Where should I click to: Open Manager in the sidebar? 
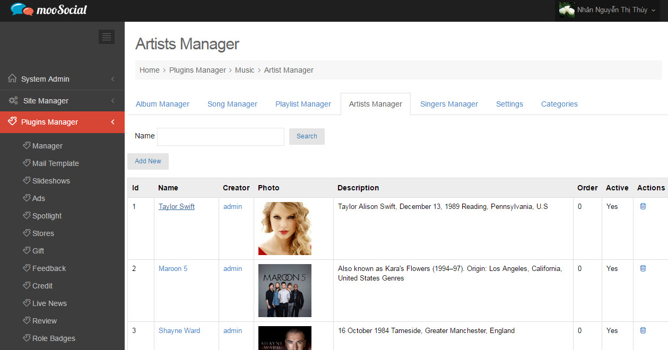pyautogui.click(x=47, y=146)
